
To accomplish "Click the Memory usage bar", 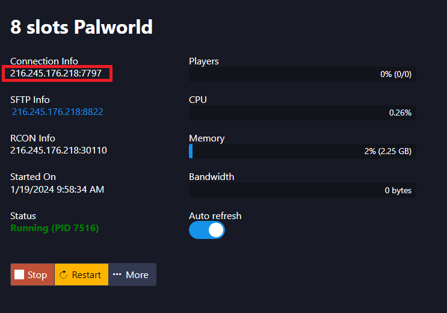I will [303, 151].
